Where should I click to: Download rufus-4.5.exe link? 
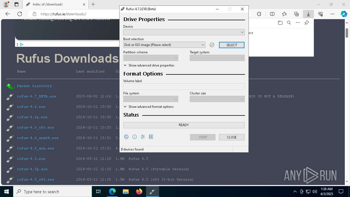click(31, 159)
